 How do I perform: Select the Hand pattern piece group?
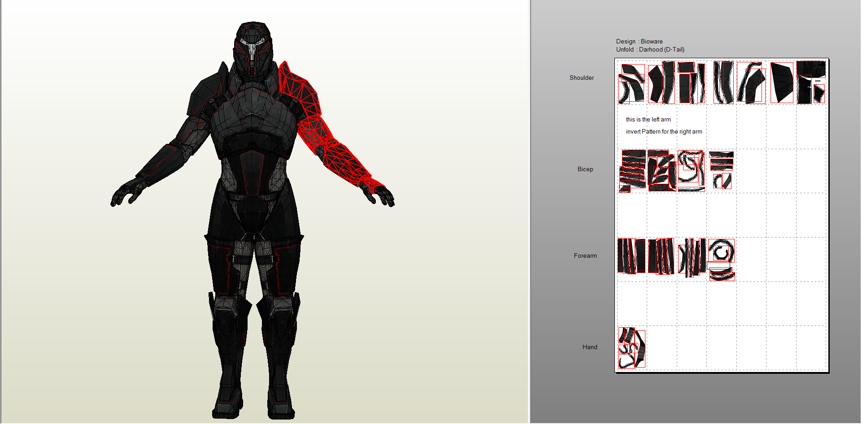click(x=631, y=348)
